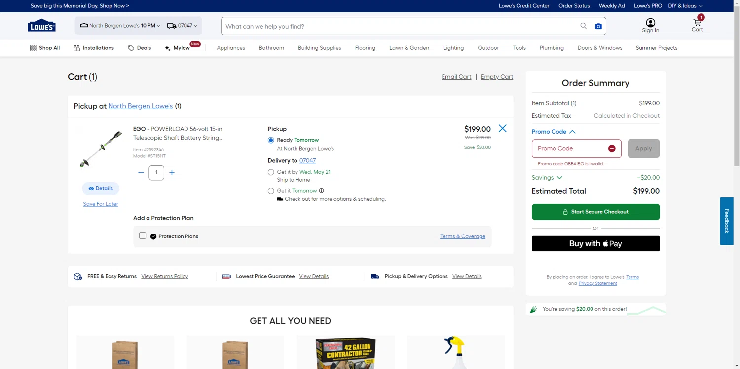This screenshot has width=740, height=369.
Task: Collapse the Promo Code section
Action: (554, 132)
